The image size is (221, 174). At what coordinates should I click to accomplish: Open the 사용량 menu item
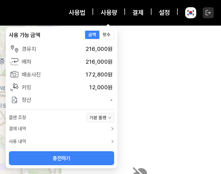coord(109,13)
